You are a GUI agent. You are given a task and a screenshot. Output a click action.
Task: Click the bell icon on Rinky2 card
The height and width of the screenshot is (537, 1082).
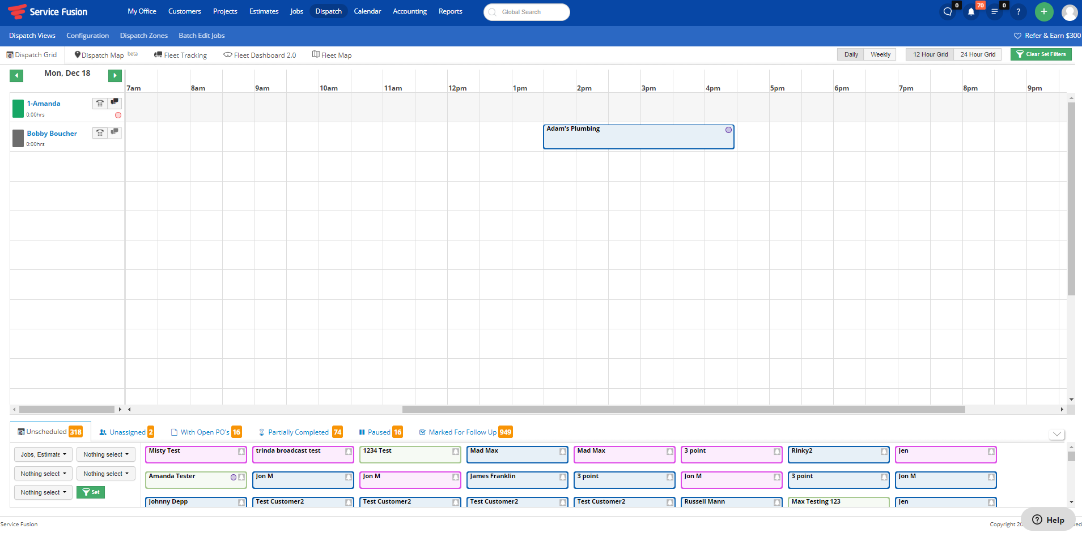pos(884,452)
